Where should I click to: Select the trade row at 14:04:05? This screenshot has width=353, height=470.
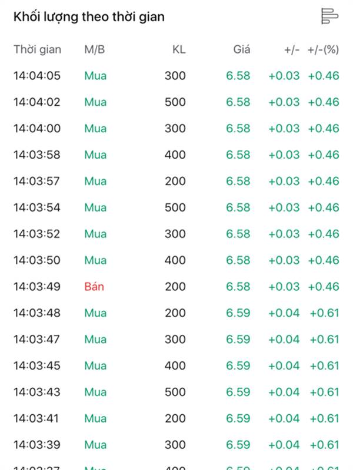click(x=176, y=76)
